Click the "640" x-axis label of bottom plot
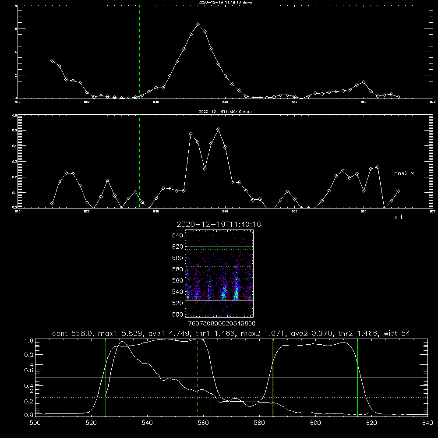438x438 pixels. coord(427,423)
